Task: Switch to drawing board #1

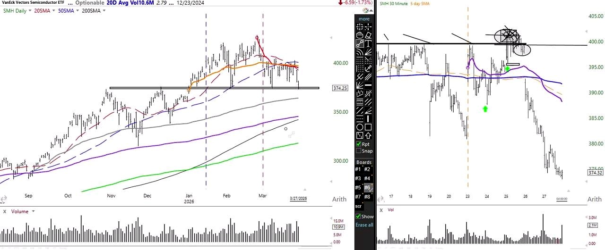Action: 358,169
